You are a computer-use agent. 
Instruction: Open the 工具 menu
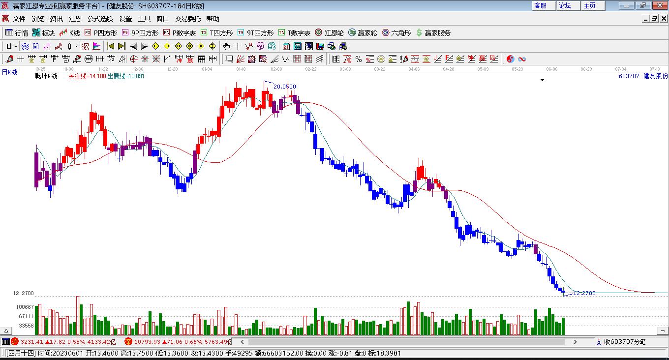[144, 19]
